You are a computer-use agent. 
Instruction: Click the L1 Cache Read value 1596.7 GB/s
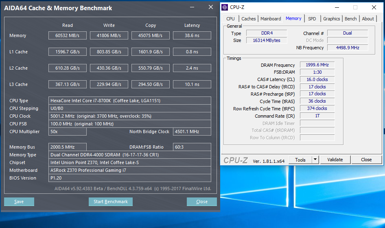(68, 52)
